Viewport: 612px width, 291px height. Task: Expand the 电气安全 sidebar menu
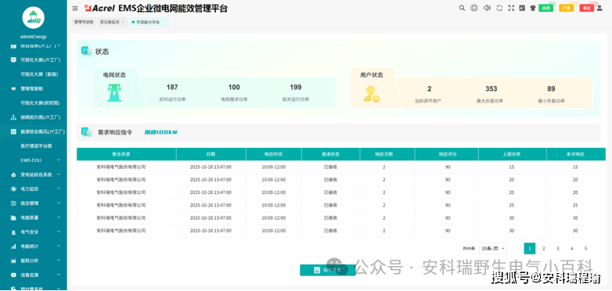(x=34, y=232)
